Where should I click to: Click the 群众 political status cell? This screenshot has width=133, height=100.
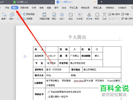point(97,56)
